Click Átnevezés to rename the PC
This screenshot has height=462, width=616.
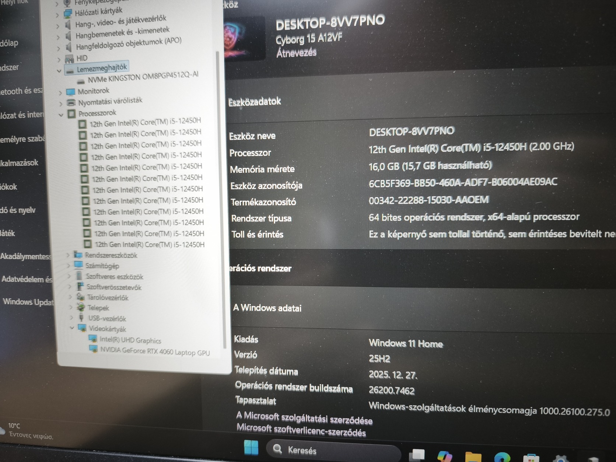[297, 53]
